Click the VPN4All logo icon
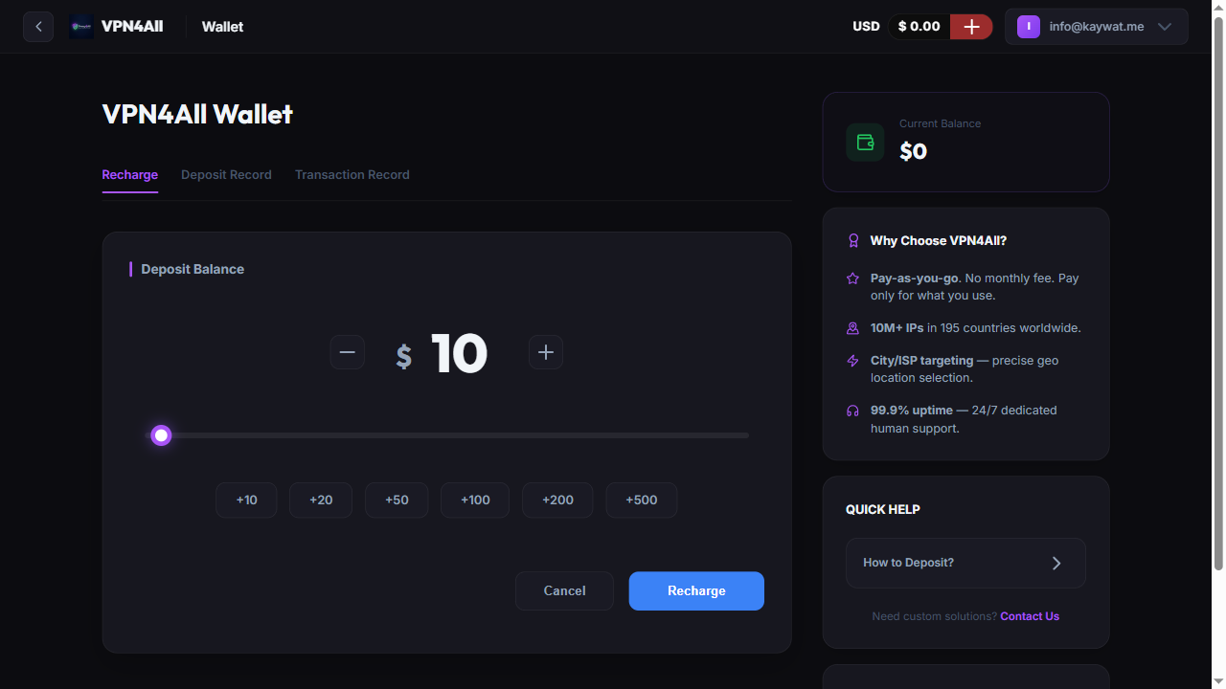1226x689 pixels. pos(81,27)
